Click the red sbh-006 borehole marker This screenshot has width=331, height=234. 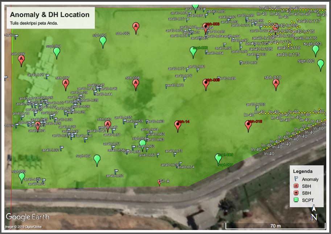[x=21, y=60]
